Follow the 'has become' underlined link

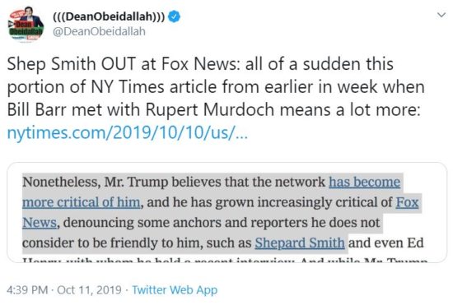[x=365, y=183]
